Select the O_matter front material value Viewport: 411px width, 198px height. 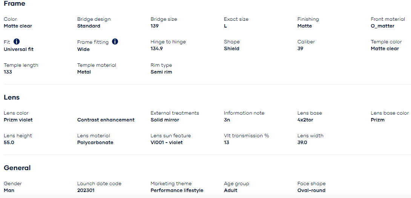[382, 26]
